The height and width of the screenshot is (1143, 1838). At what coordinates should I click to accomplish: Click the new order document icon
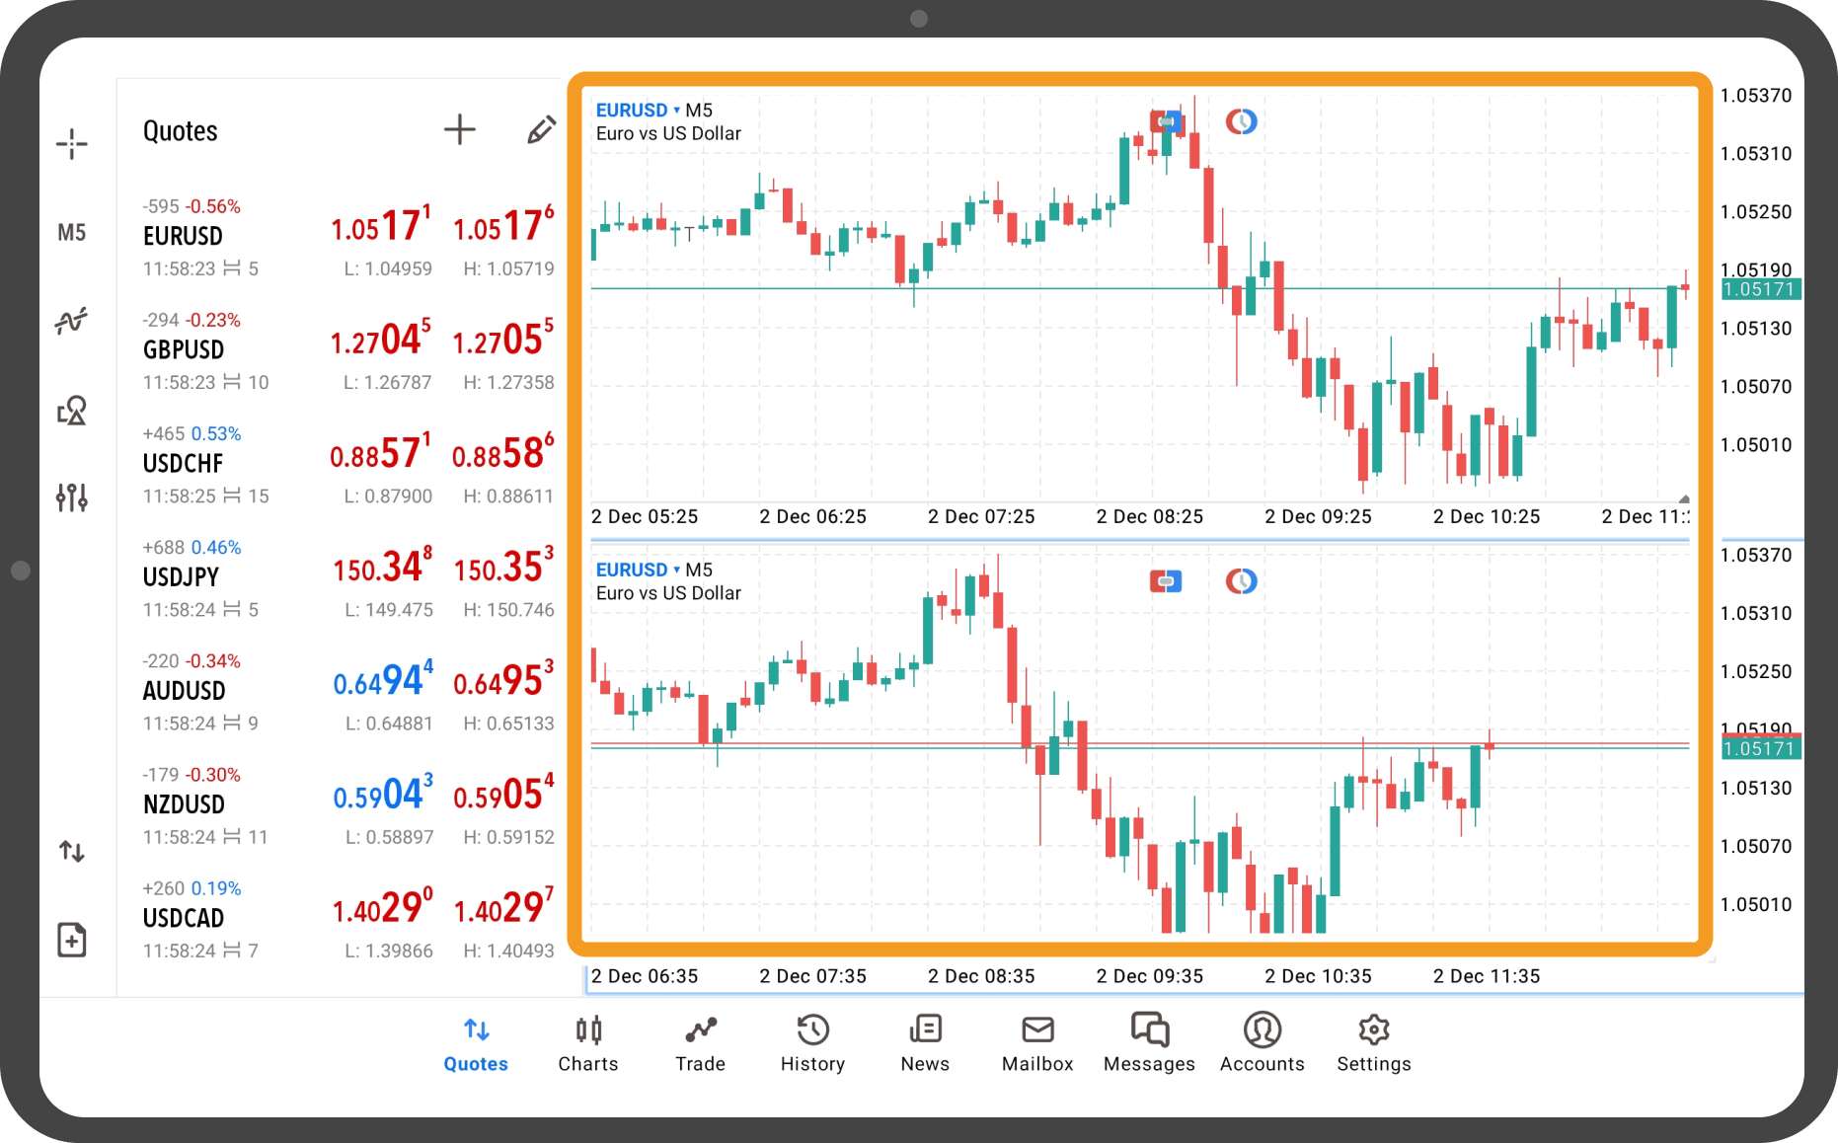point(71,940)
